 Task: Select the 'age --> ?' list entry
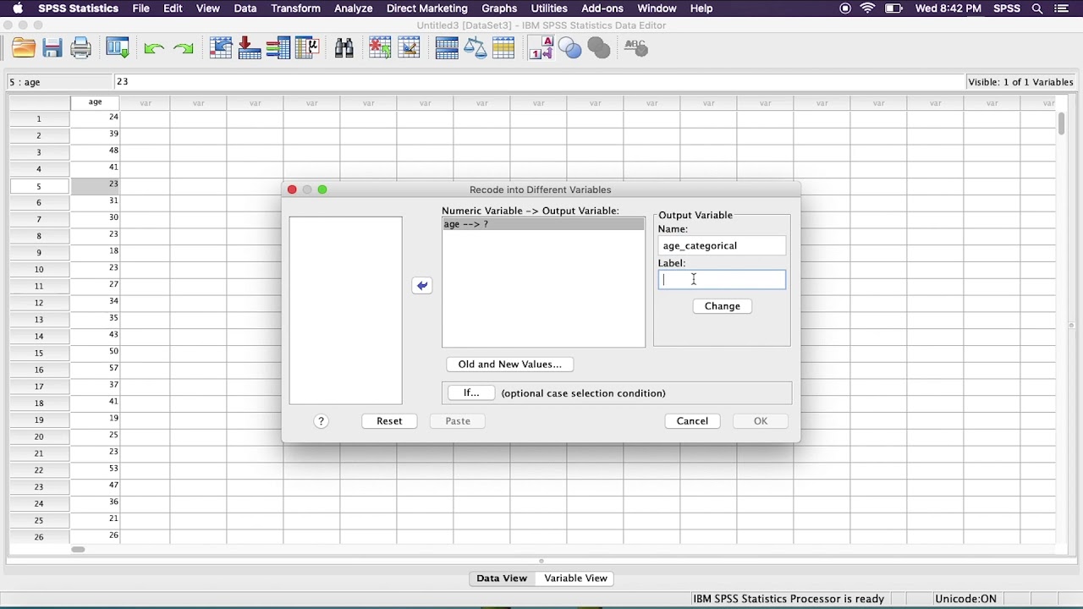click(x=543, y=224)
